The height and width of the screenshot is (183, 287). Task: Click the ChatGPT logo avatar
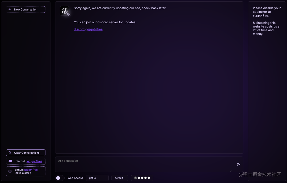[64, 11]
